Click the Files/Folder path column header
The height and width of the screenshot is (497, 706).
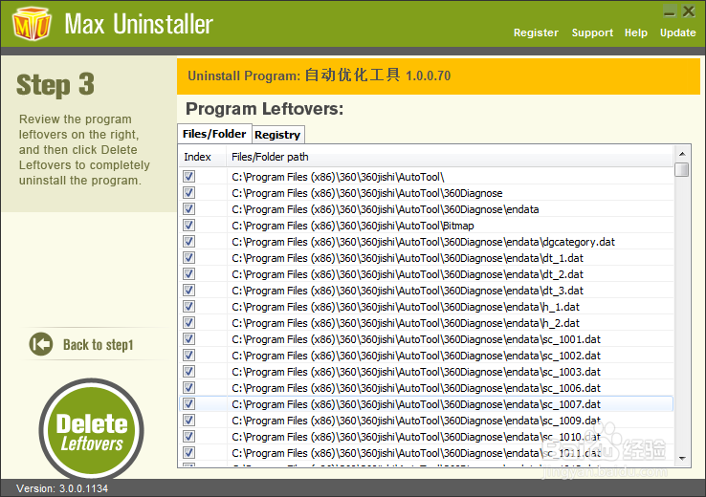pos(450,157)
